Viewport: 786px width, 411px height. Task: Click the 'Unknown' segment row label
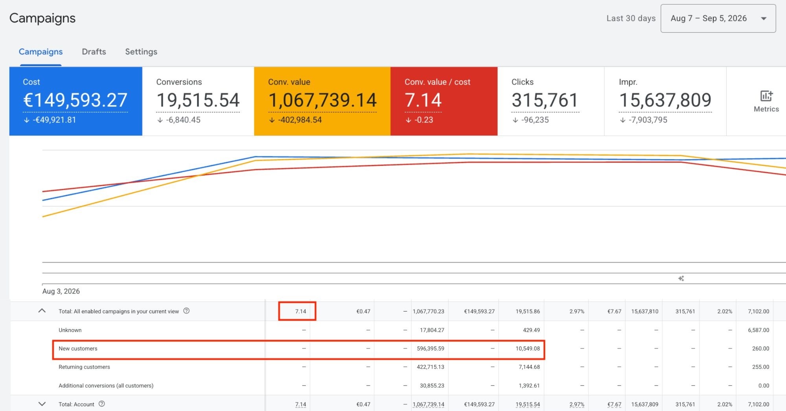pyautogui.click(x=70, y=330)
